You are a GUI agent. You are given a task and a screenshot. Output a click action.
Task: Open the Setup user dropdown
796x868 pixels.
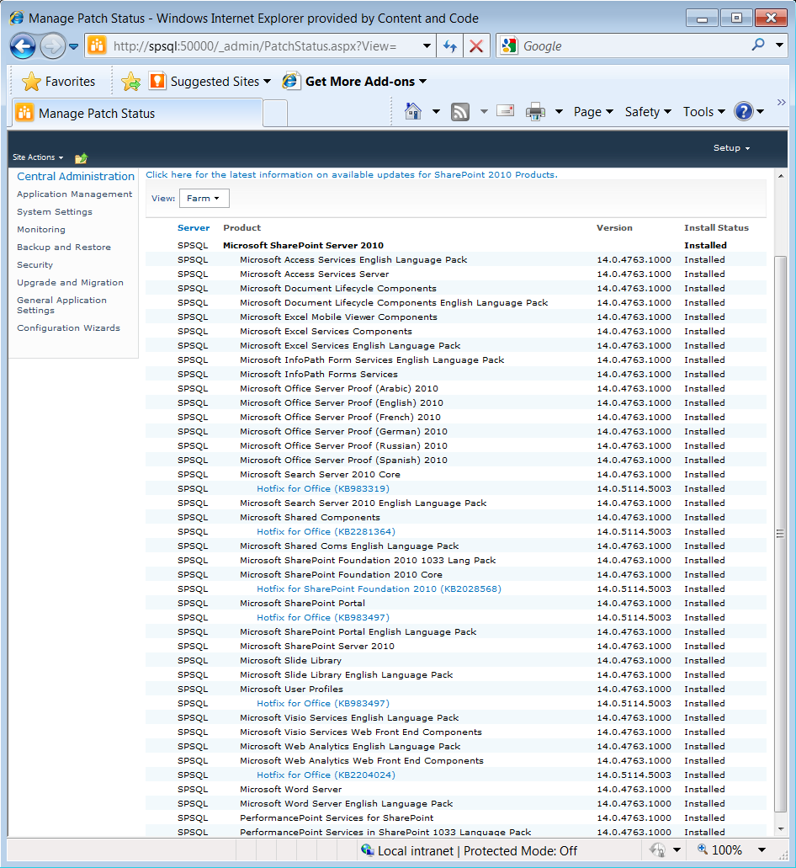(x=730, y=148)
